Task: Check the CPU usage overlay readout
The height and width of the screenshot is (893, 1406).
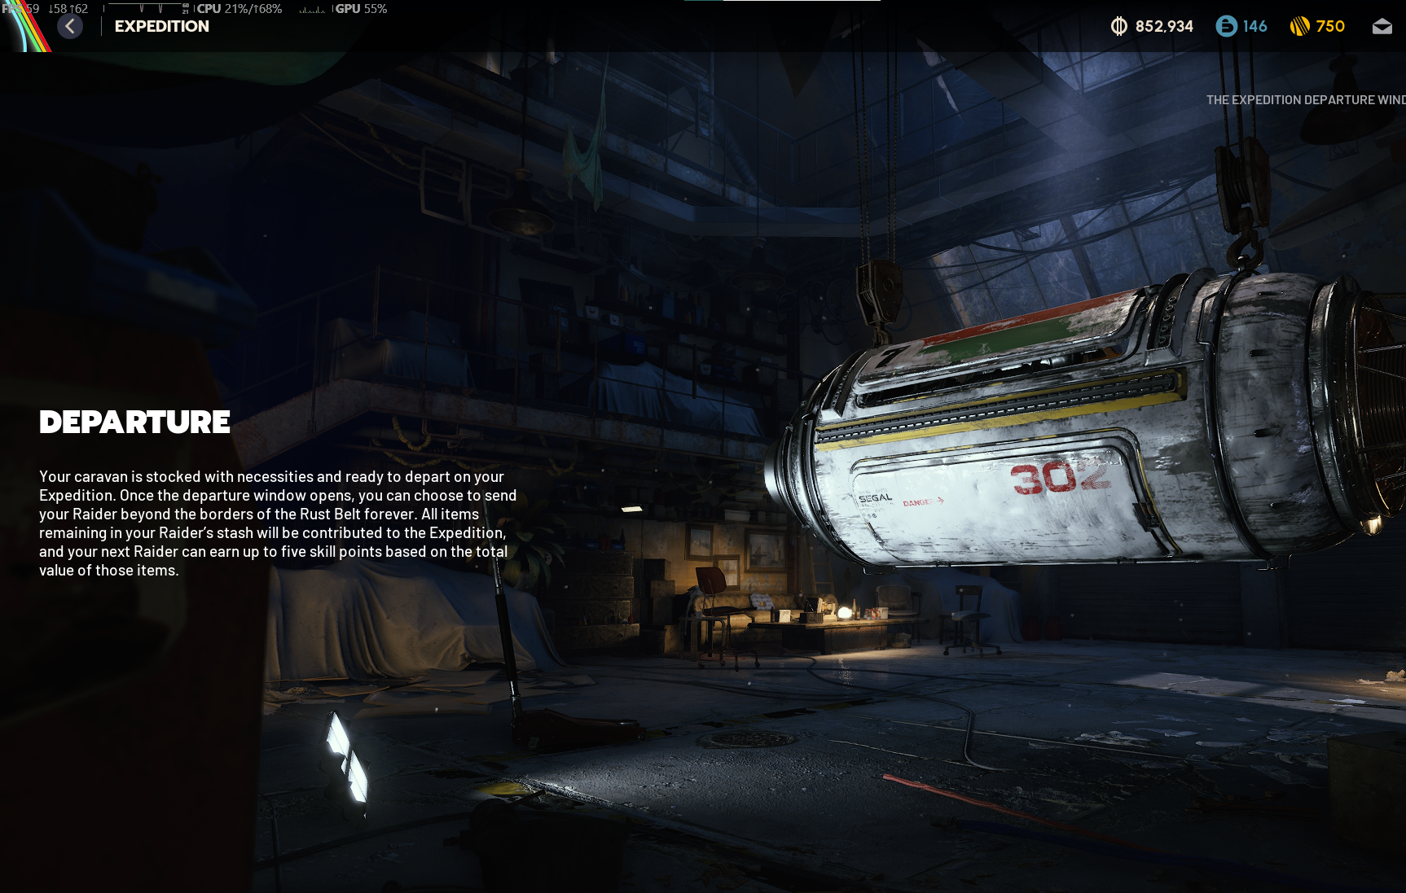Action: (239, 8)
